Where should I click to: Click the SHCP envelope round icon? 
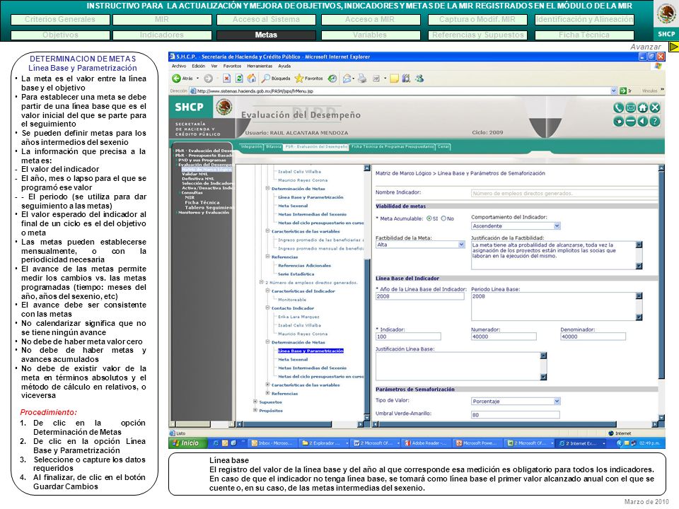[630, 107]
